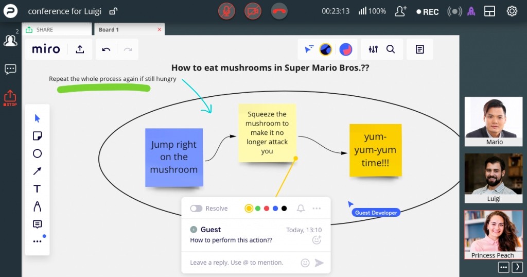Select the Jump right on the mushroom note
Screen dimensions: 527x277
coord(174,158)
